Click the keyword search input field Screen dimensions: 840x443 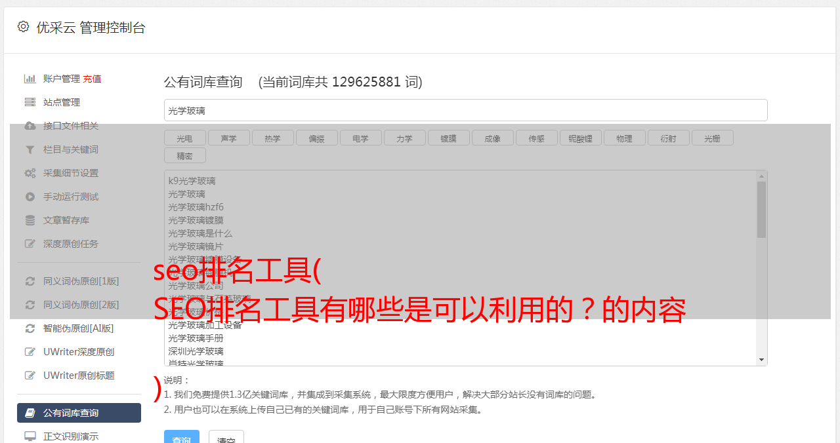465,110
